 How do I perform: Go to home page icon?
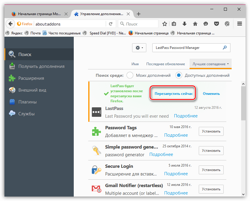[195, 24]
